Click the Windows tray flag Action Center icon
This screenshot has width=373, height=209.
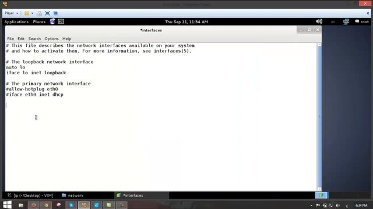pyautogui.click(x=318, y=206)
